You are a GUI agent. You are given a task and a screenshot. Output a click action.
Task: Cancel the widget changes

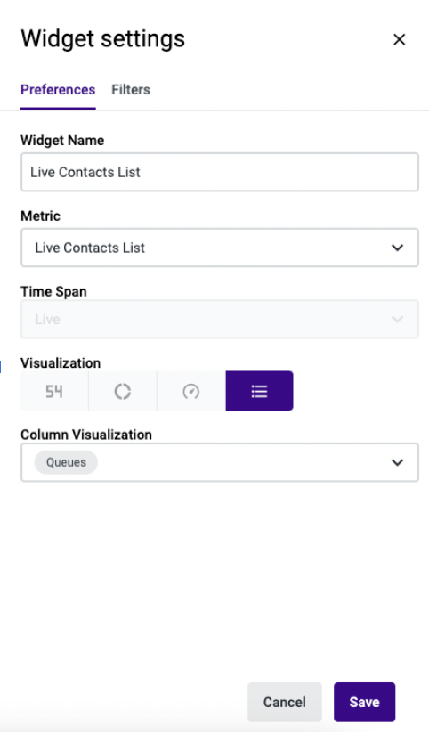pos(284,702)
